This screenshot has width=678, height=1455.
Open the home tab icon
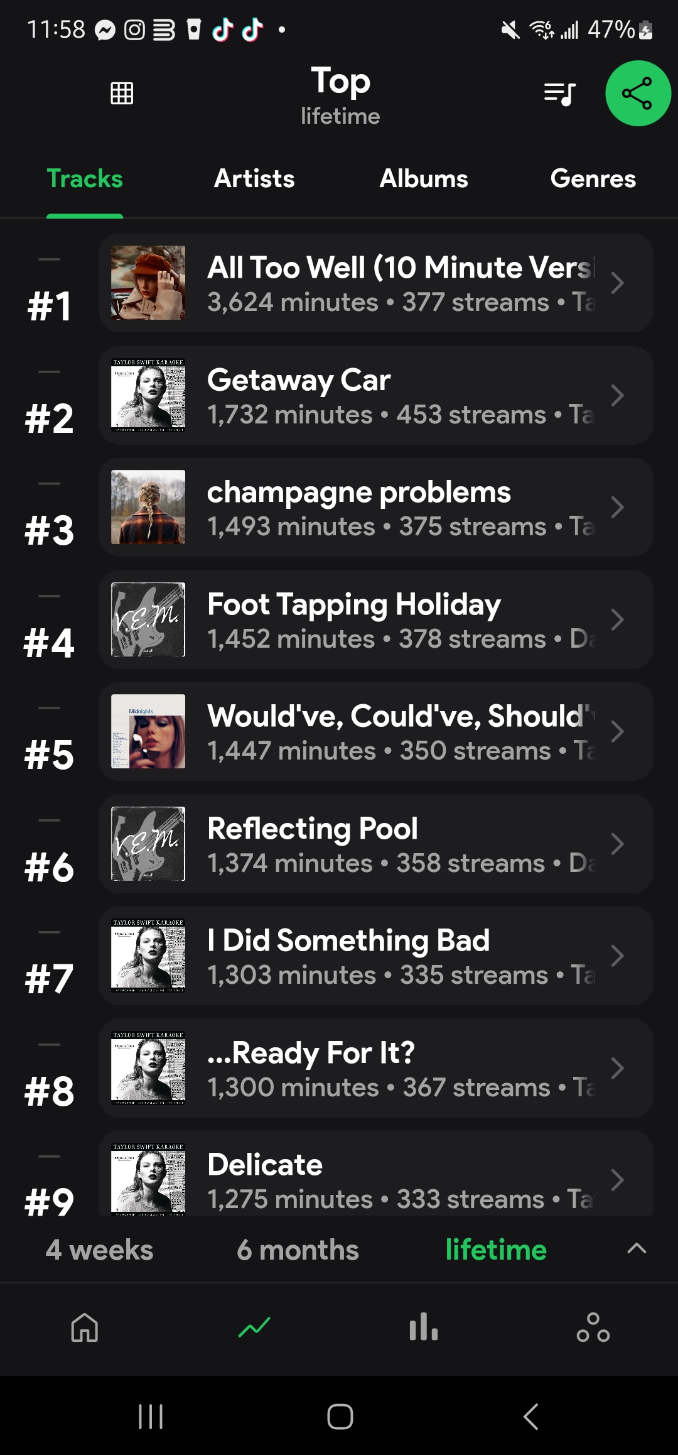(x=85, y=1327)
